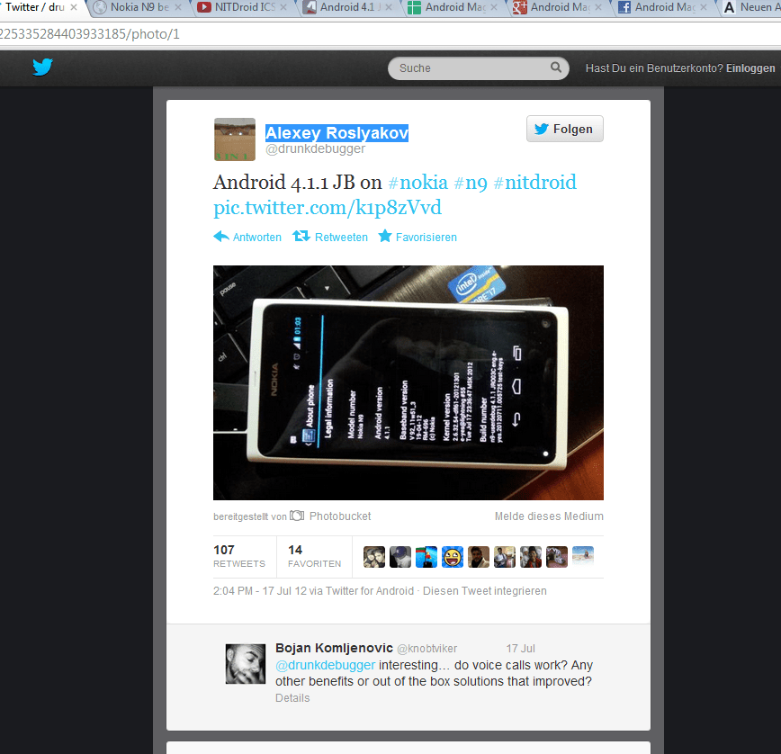The image size is (781, 754).
Task: View the 14 Favoriten count
Action: point(314,556)
